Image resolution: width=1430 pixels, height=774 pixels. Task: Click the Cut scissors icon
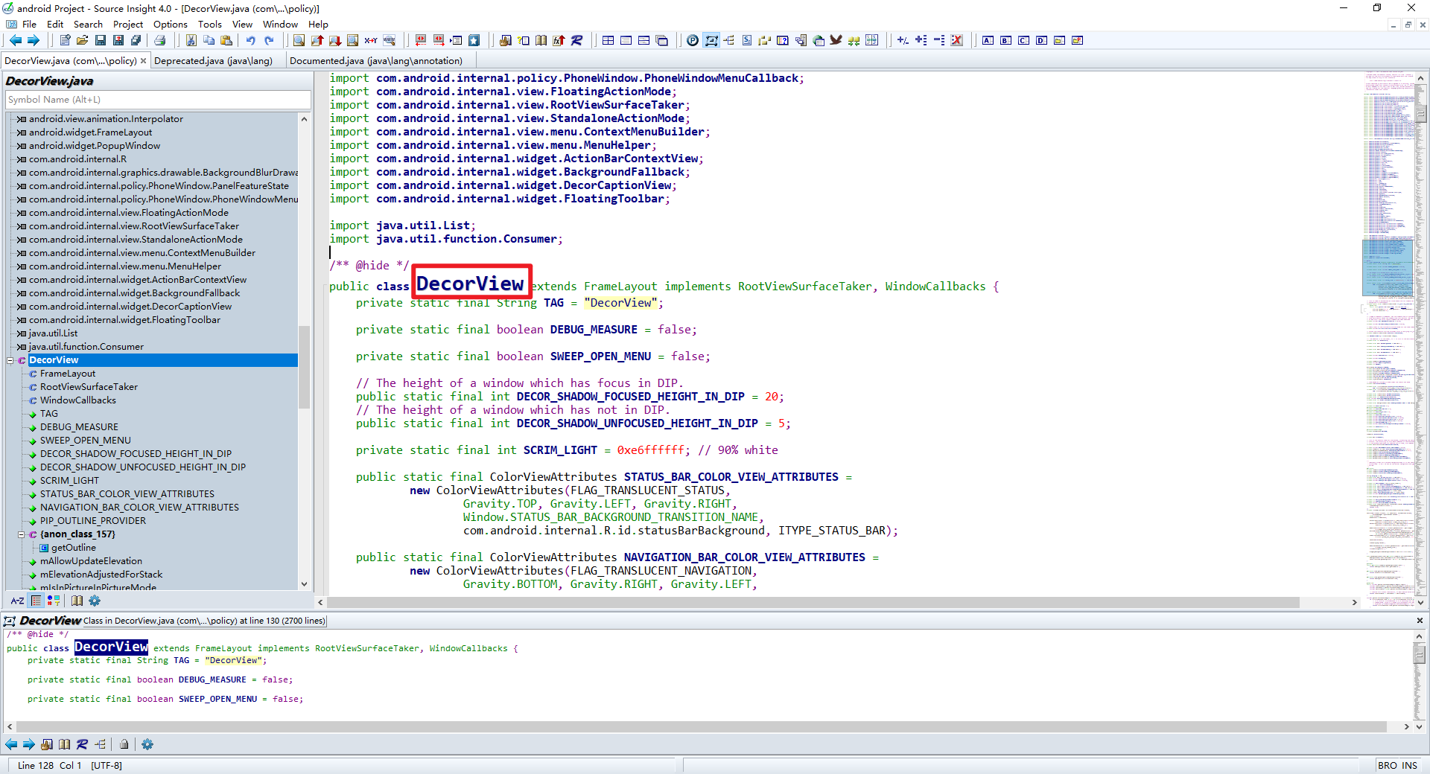191,40
